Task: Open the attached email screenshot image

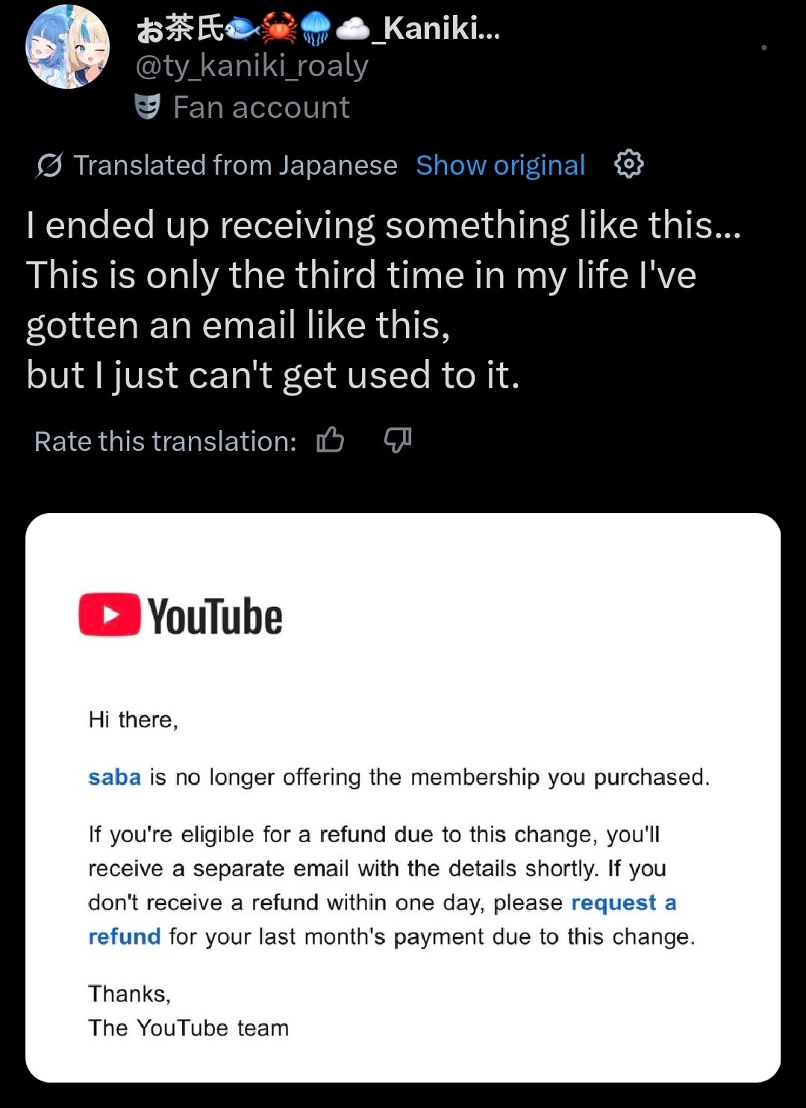Action: tap(403, 797)
